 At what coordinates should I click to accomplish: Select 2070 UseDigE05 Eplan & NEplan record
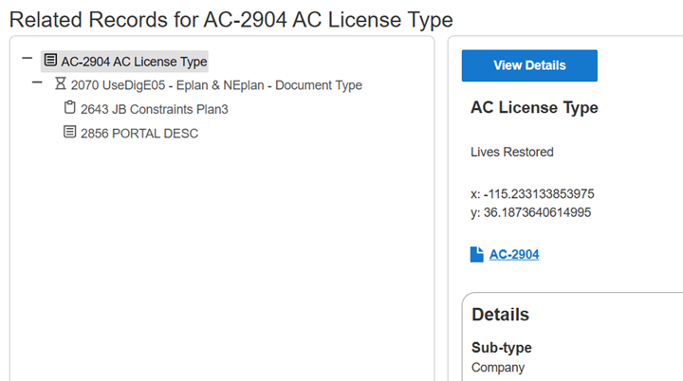point(216,85)
